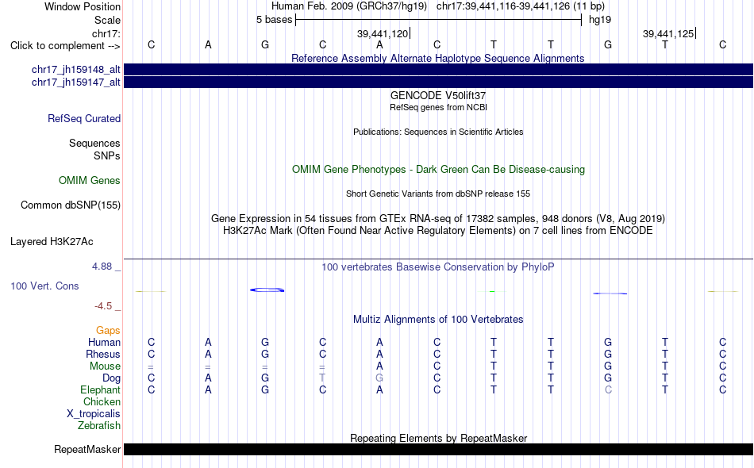Click the Layered H3K27Ac track label
Viewport: 754px width, 468px height.
pyautogui.click(x=52, y=242)
